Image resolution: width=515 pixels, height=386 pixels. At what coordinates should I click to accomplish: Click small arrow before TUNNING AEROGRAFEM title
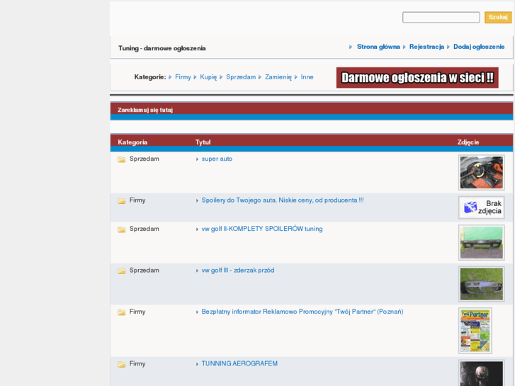coord(197,364)
